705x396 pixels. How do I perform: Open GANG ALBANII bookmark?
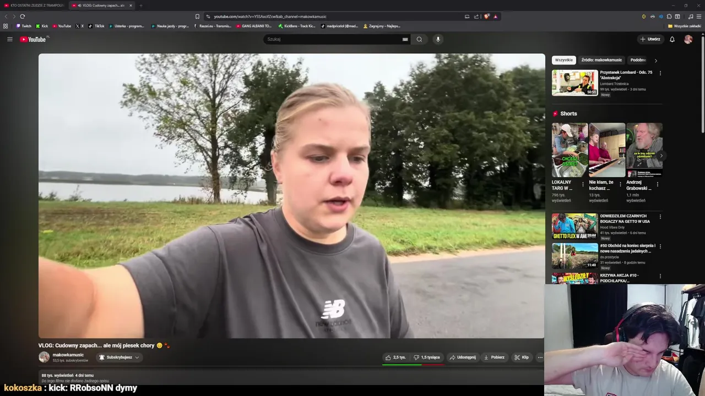[254, 26]
